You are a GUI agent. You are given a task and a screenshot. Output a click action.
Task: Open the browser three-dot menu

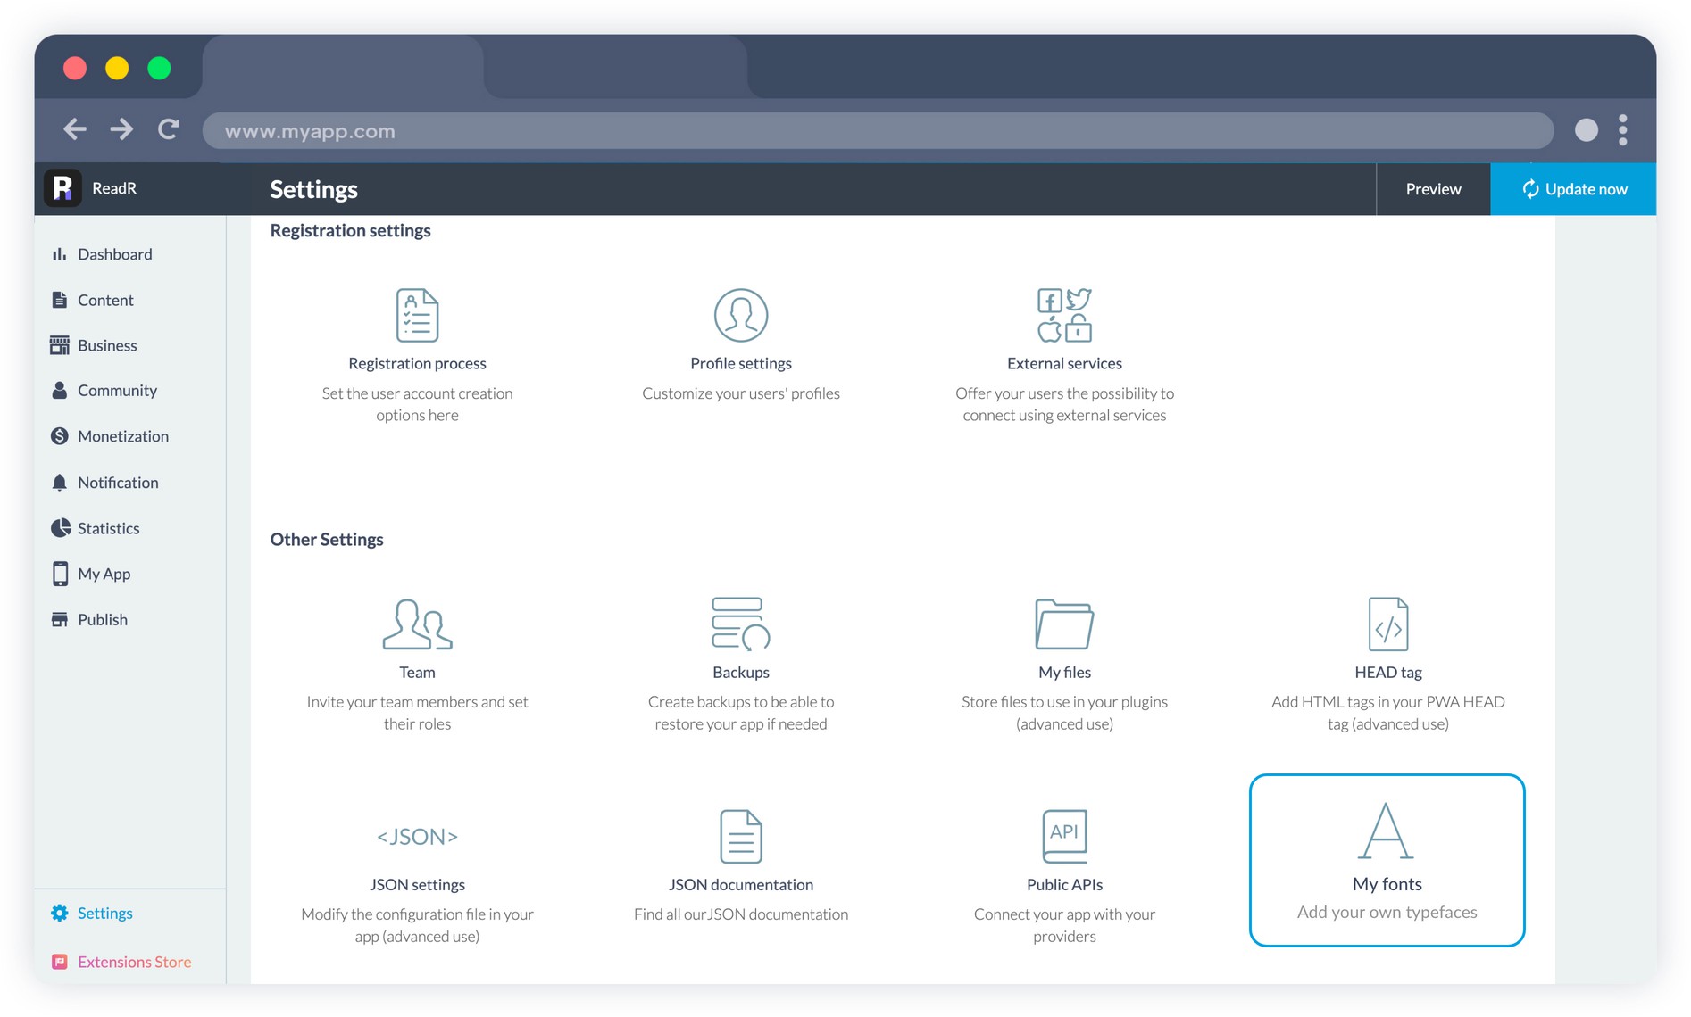pyautogui.click(x=1622, y=130)
